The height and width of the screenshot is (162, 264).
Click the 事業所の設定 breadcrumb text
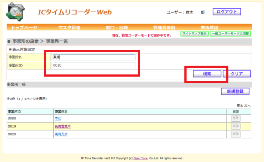26,42
